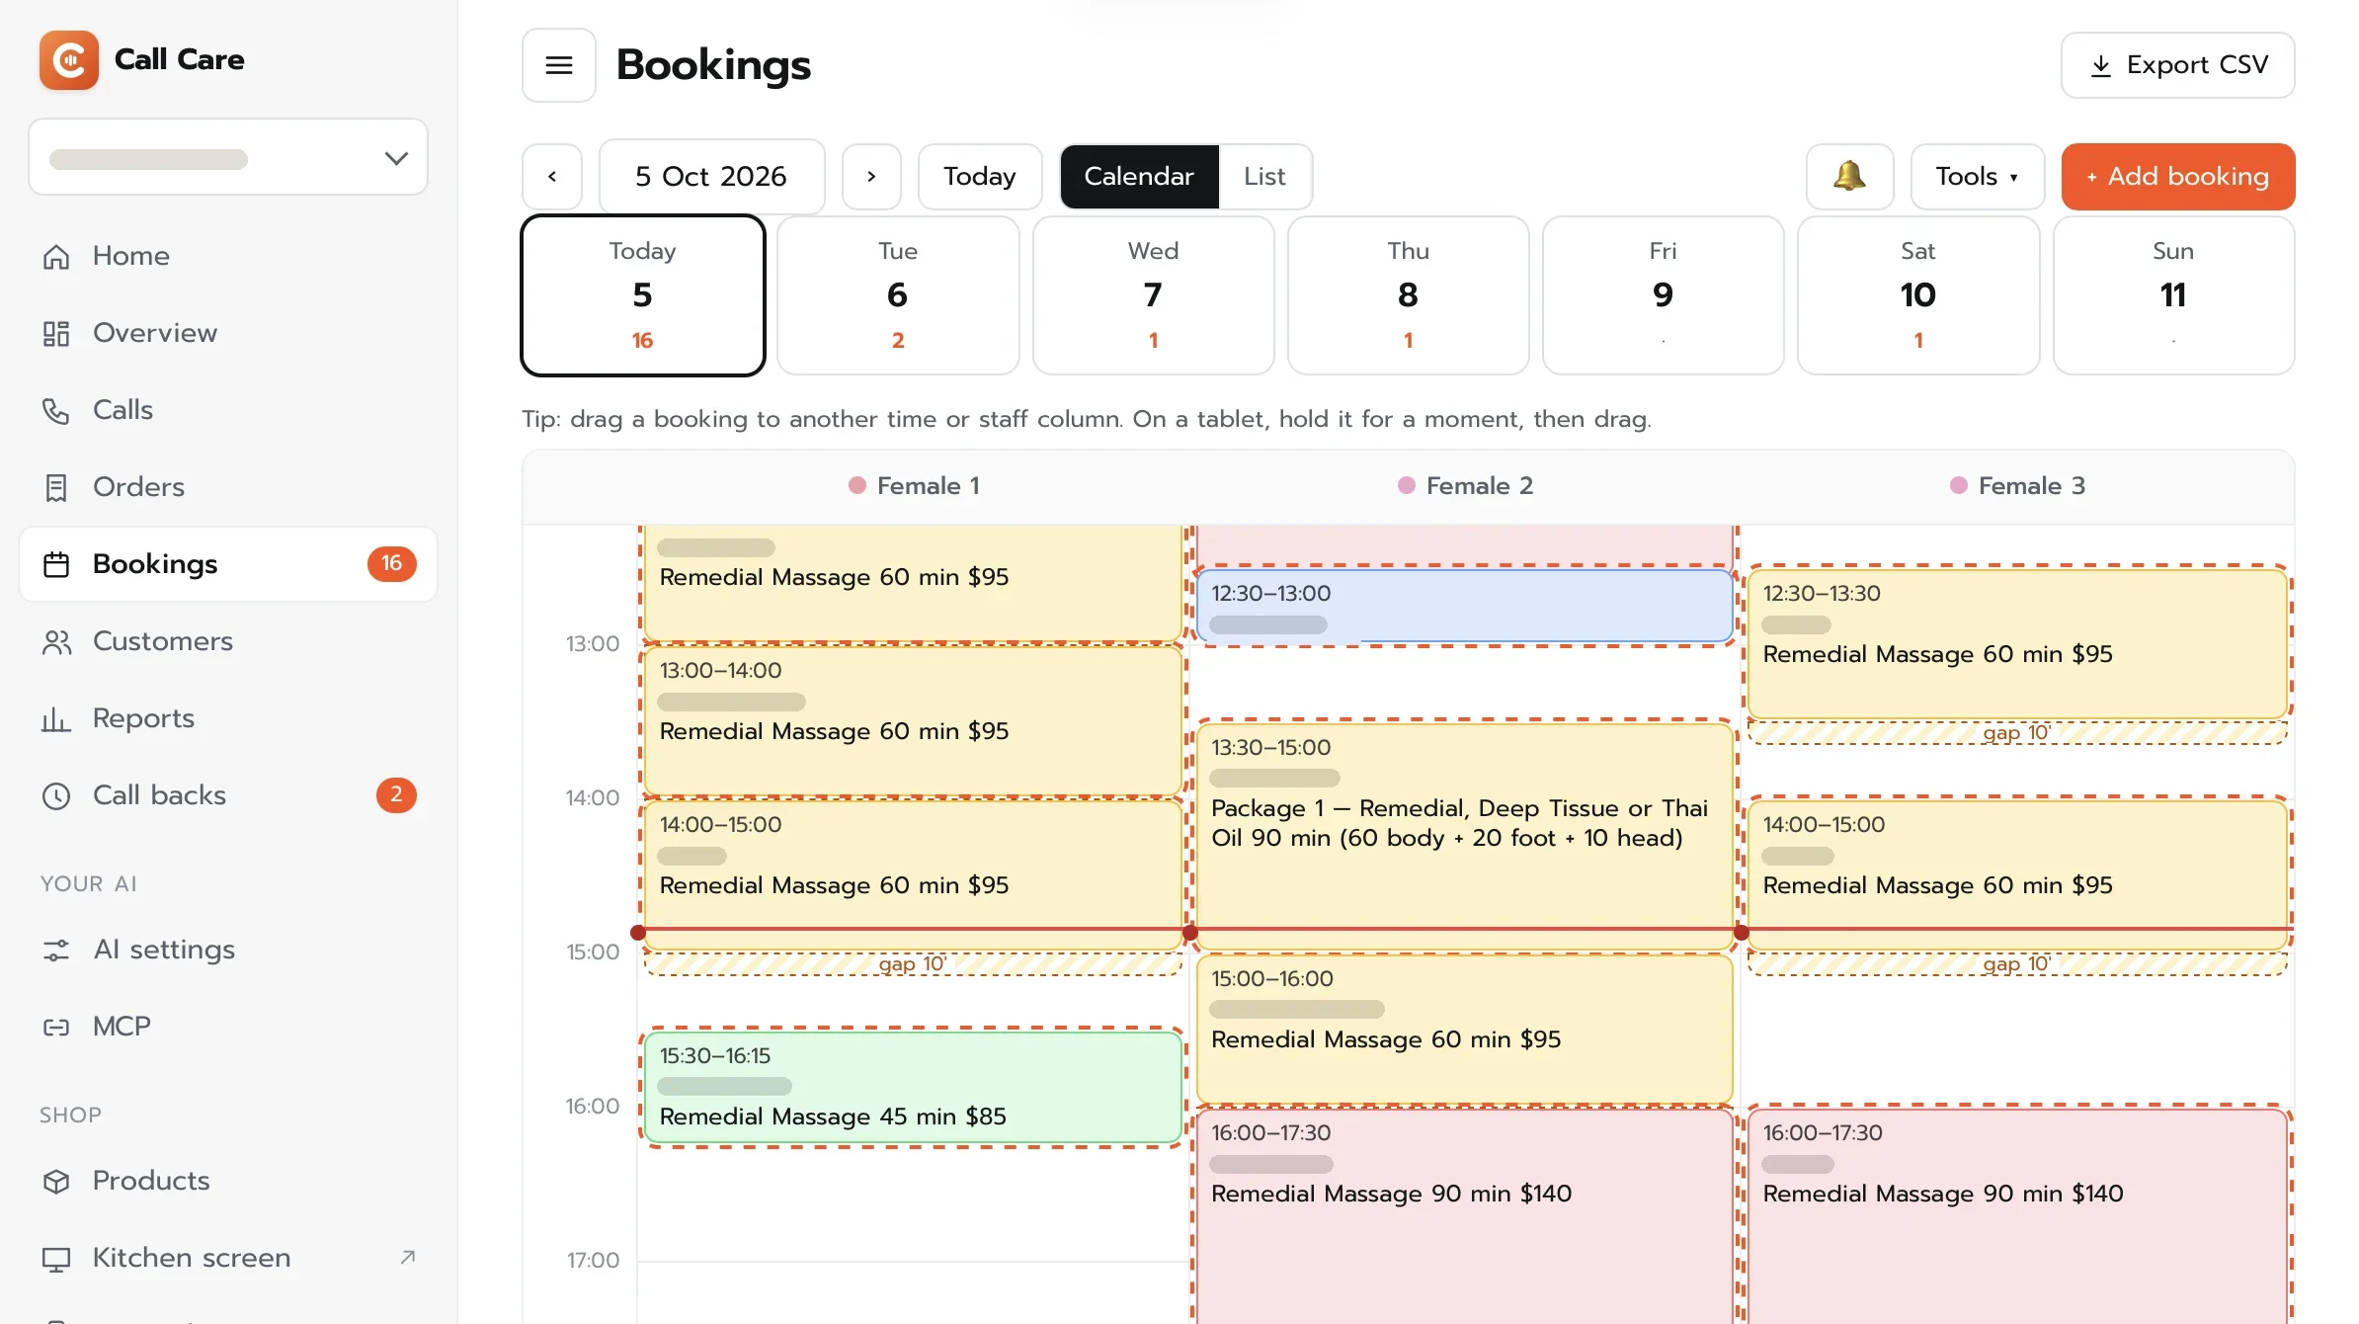Click the Female 1 staff column header

pos(914,486)
